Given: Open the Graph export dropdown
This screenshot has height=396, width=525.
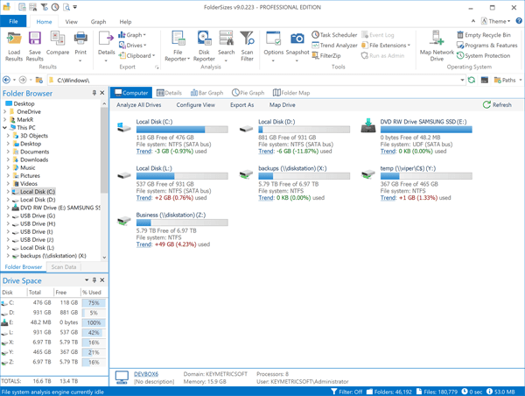Looking at the screenshot, I should [132, 35].
